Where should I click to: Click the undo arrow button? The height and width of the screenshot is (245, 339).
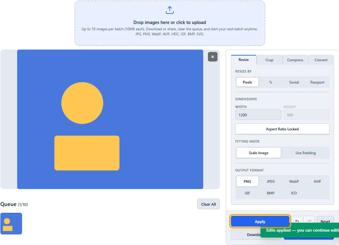click(297, 222)
